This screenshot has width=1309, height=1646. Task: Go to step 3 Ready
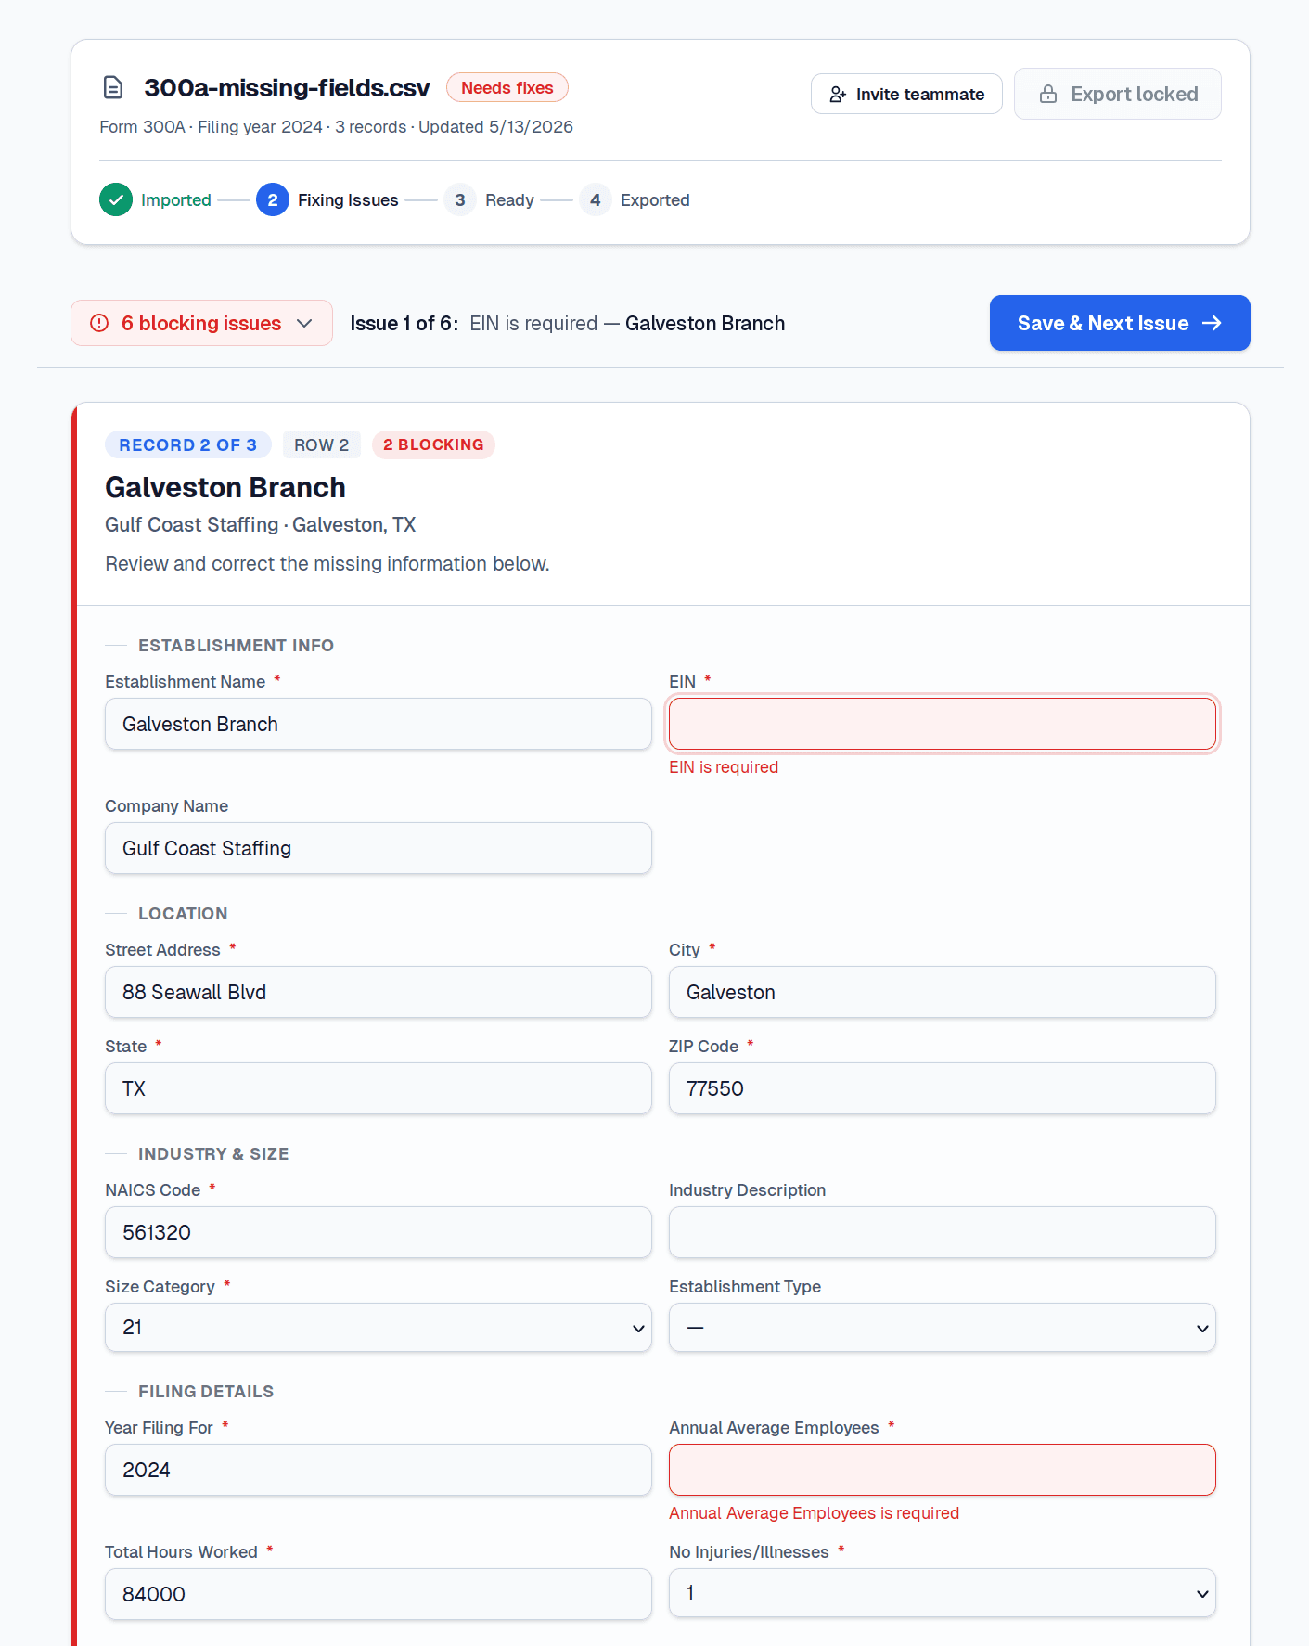489,199
